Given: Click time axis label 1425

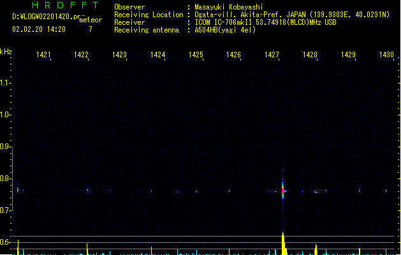Looking at the screenshot, I should point(196,55).
